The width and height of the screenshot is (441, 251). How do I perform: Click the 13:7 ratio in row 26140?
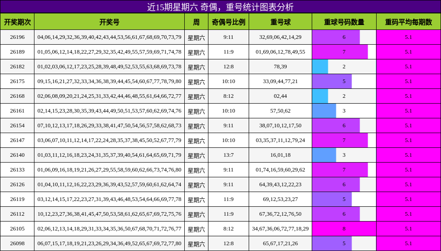[x=229, y=155]
